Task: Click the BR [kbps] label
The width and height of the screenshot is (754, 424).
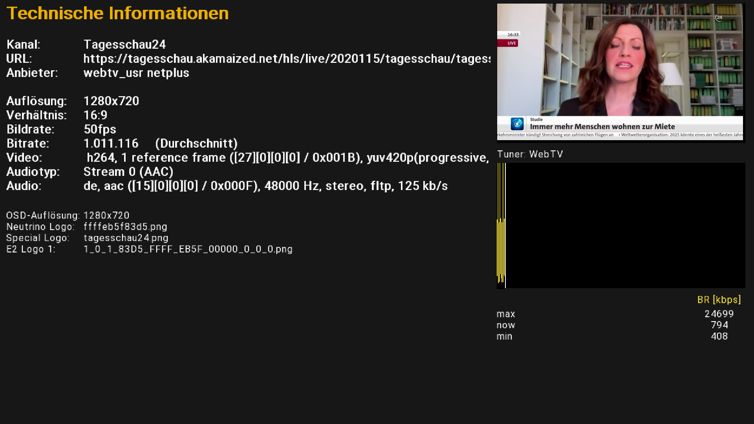Action: click(x=719, y=300)
